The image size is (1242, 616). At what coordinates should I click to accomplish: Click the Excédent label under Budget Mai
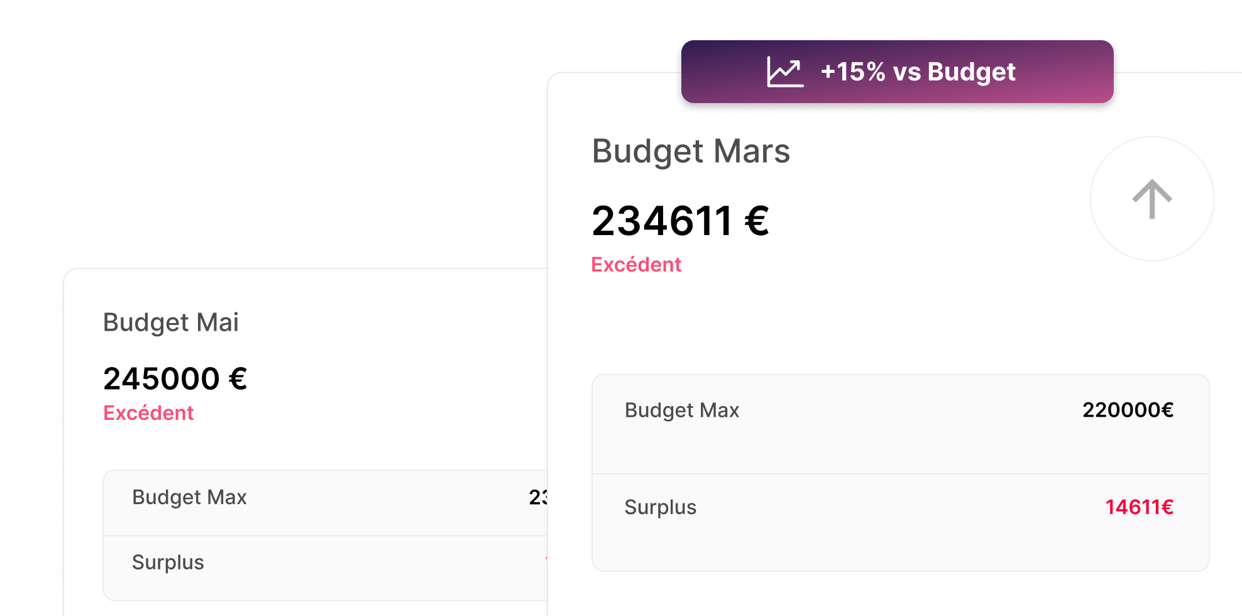pyautogui.click(x=148, y=413)
